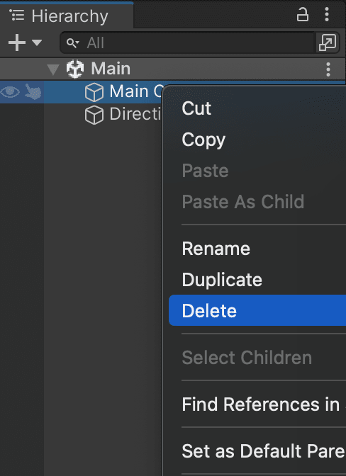The image size is (346, 476).
Task: Toggle the eye visibility for Main Camera
Action: point(10,91)
